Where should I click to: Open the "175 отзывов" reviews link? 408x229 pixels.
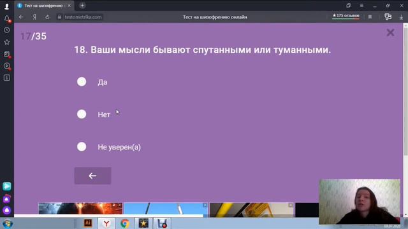pos(346,16)
